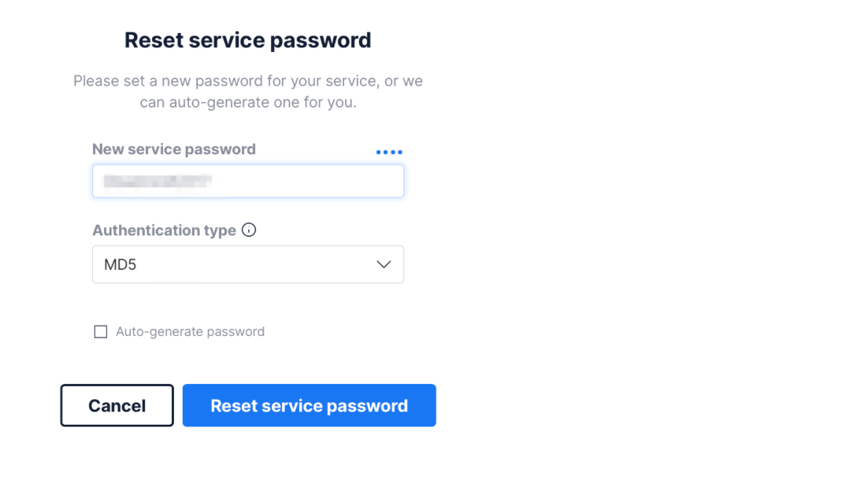
Task: Click the info icon beside Authentication type
Action: coord(249,230)
